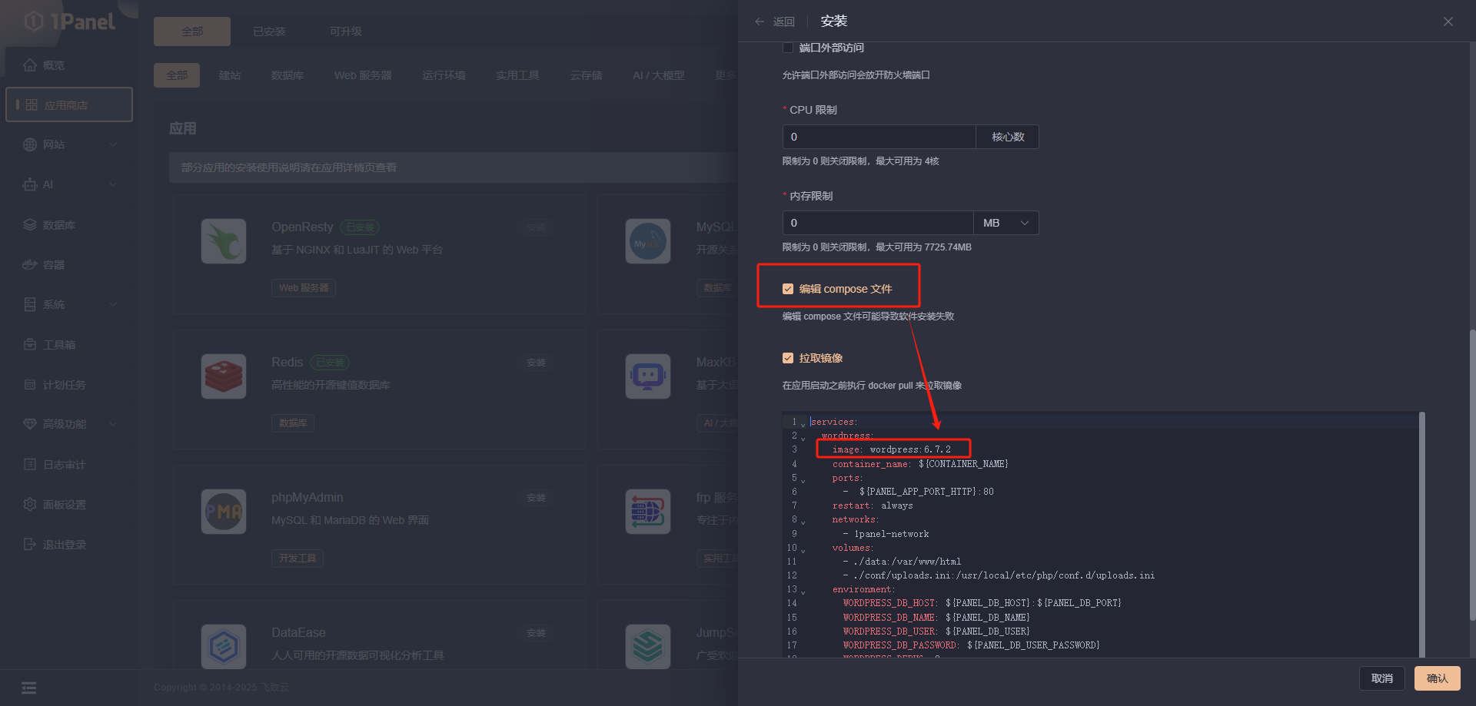Expand the 网站 sidebar submenu chevron

click(114, 144)
